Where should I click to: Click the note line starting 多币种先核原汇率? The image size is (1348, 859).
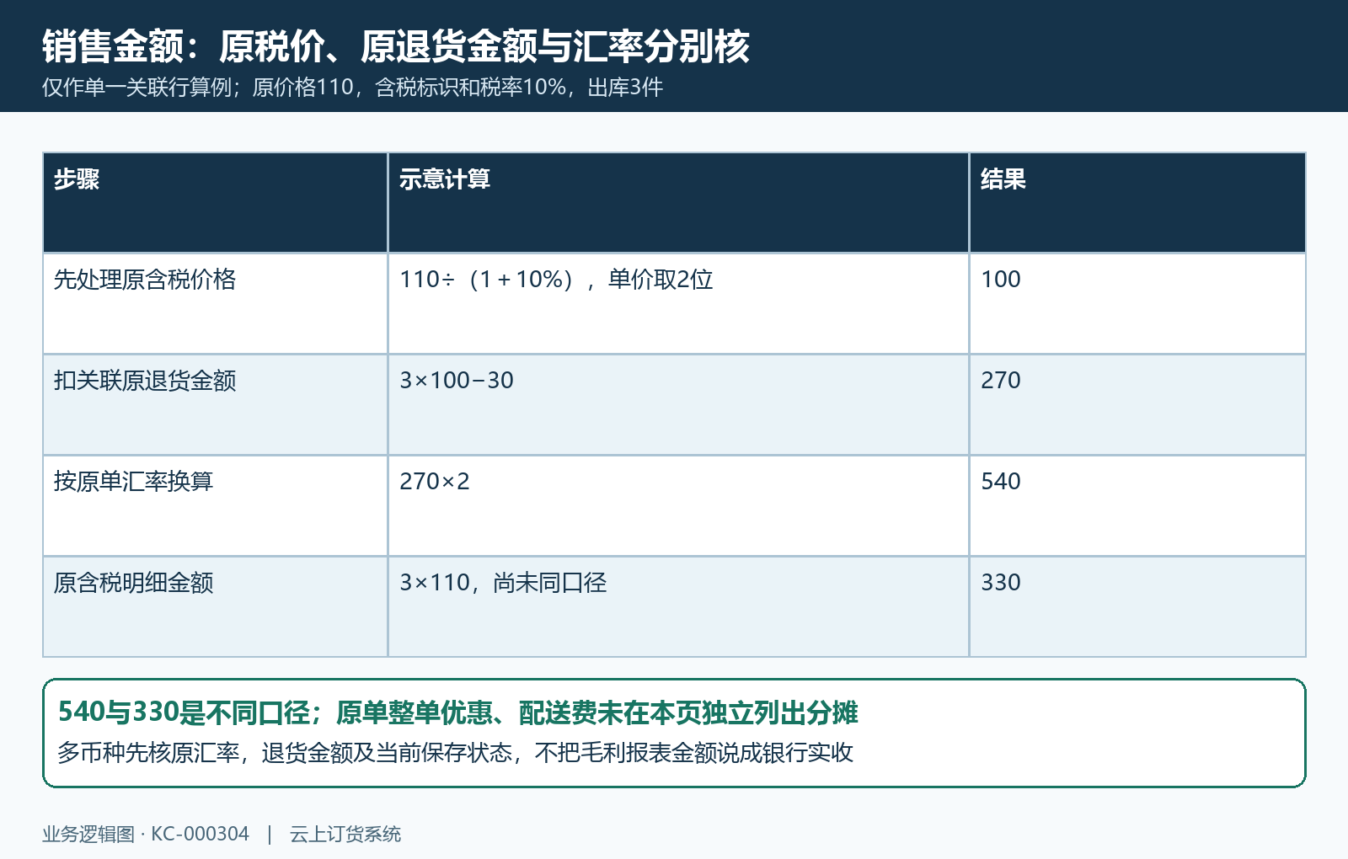point(455,752)
